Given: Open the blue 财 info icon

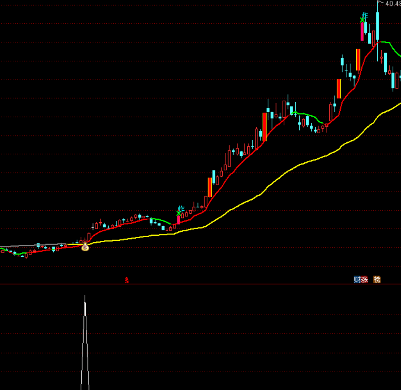Looking at the screenshot, I should coord(357,280).
